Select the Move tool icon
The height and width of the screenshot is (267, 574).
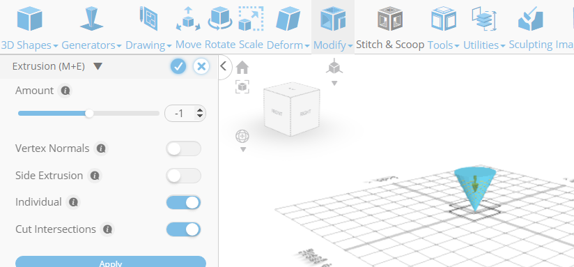[188, 19]
